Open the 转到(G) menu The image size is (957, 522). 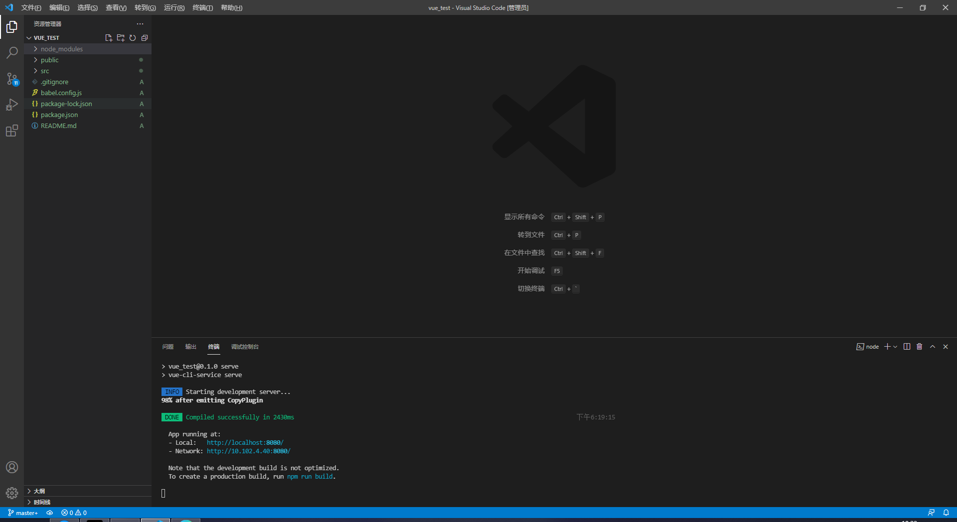click(145, 7)
